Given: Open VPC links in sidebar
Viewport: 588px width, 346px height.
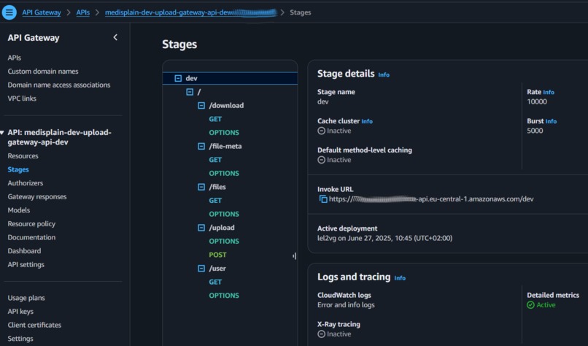Looking at the screenshot, I should pyautogui.click(x=22, y=99).
